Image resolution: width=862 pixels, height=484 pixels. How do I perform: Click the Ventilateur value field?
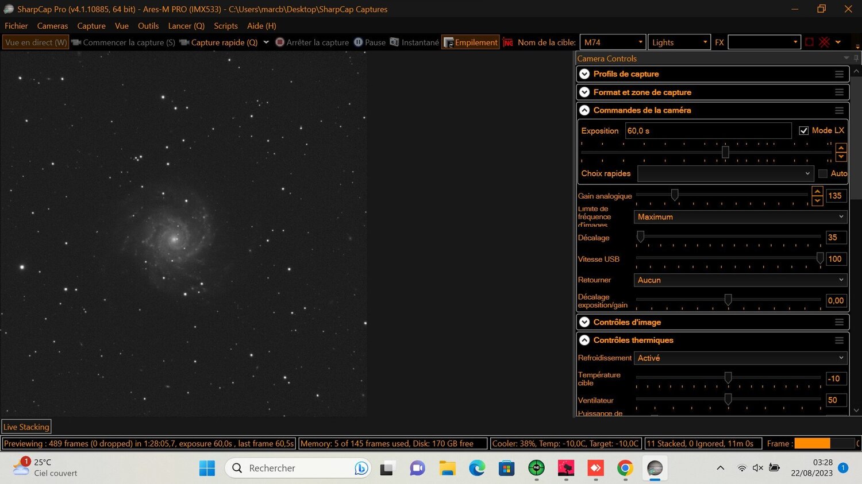836,400
